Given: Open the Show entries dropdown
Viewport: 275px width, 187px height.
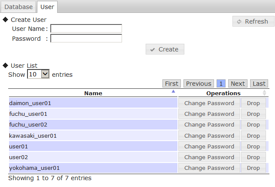Looking at the screenshot, I should pyautogui.click(x=39, y=74).
